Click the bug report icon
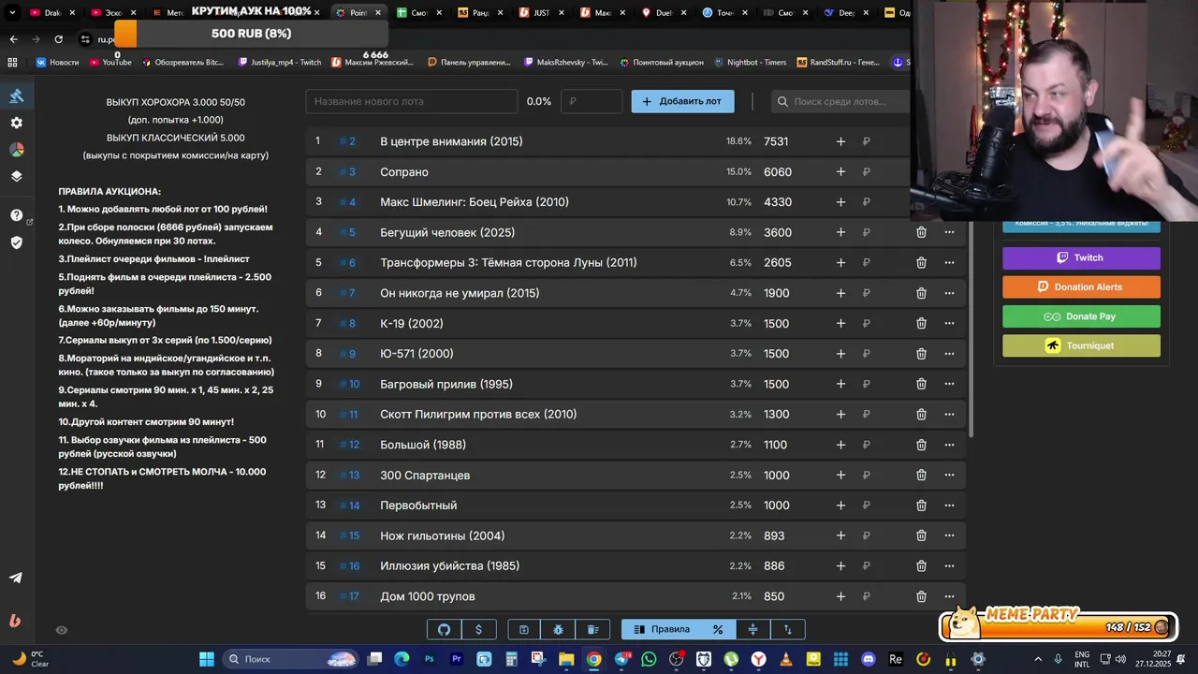This screenshot has width=1198, height=674. (x=558, y=629)
